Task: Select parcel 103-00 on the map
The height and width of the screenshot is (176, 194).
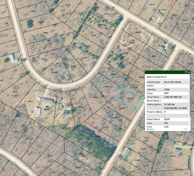Action: click(x=105, y=127)
